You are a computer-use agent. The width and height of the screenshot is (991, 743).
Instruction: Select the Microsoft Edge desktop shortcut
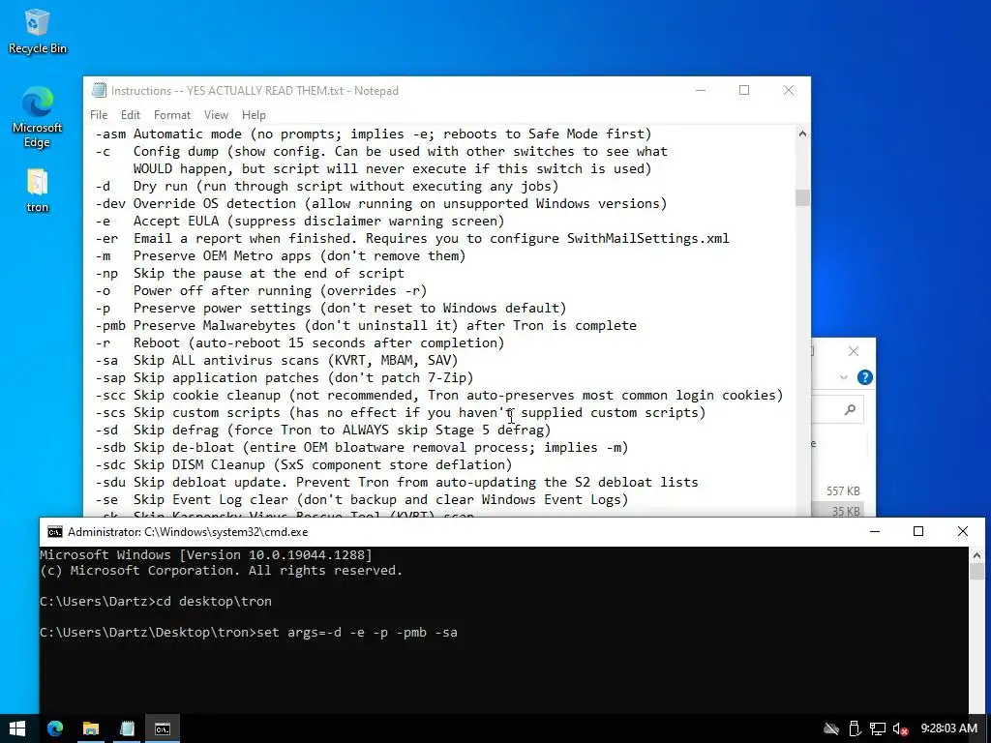coord(37,117)
